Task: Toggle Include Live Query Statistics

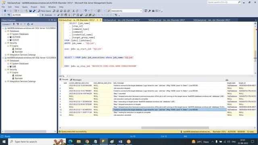Action: 78,15
